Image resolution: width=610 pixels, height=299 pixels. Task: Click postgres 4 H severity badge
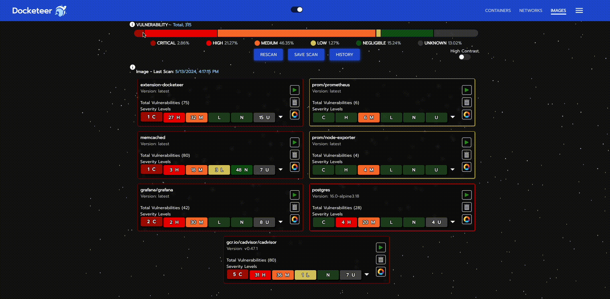[x=346, y=222]
